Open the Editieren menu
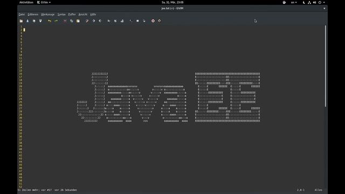This screenshot has height=194, width=345. [x=33, y=15]
